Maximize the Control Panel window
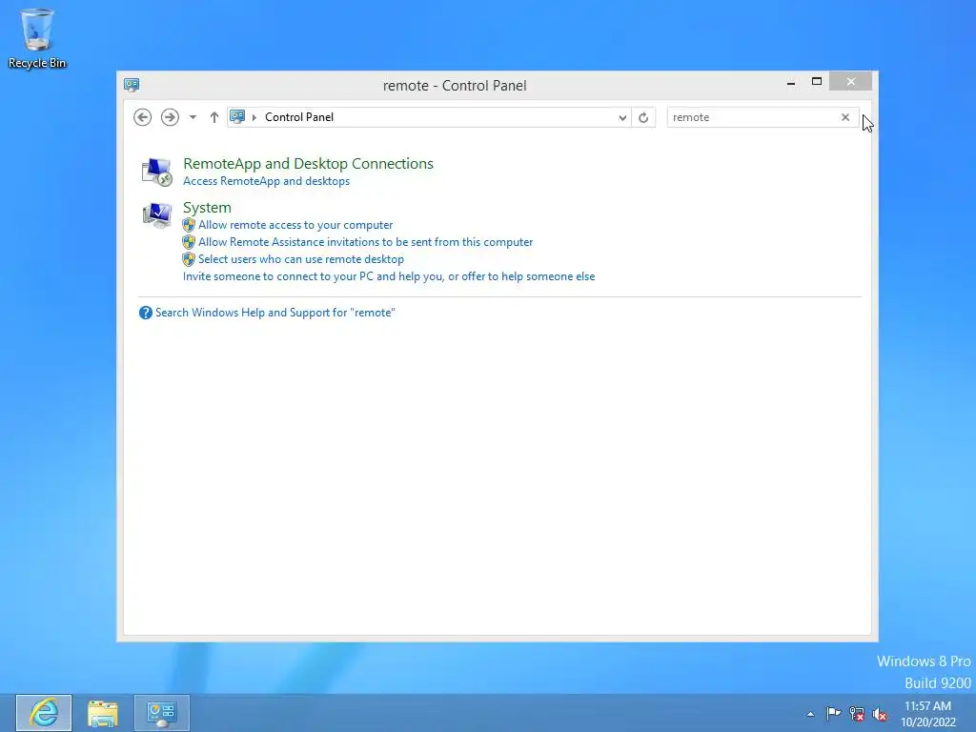Viewport: 976px width, 732px height. click(x=817, y=82)
